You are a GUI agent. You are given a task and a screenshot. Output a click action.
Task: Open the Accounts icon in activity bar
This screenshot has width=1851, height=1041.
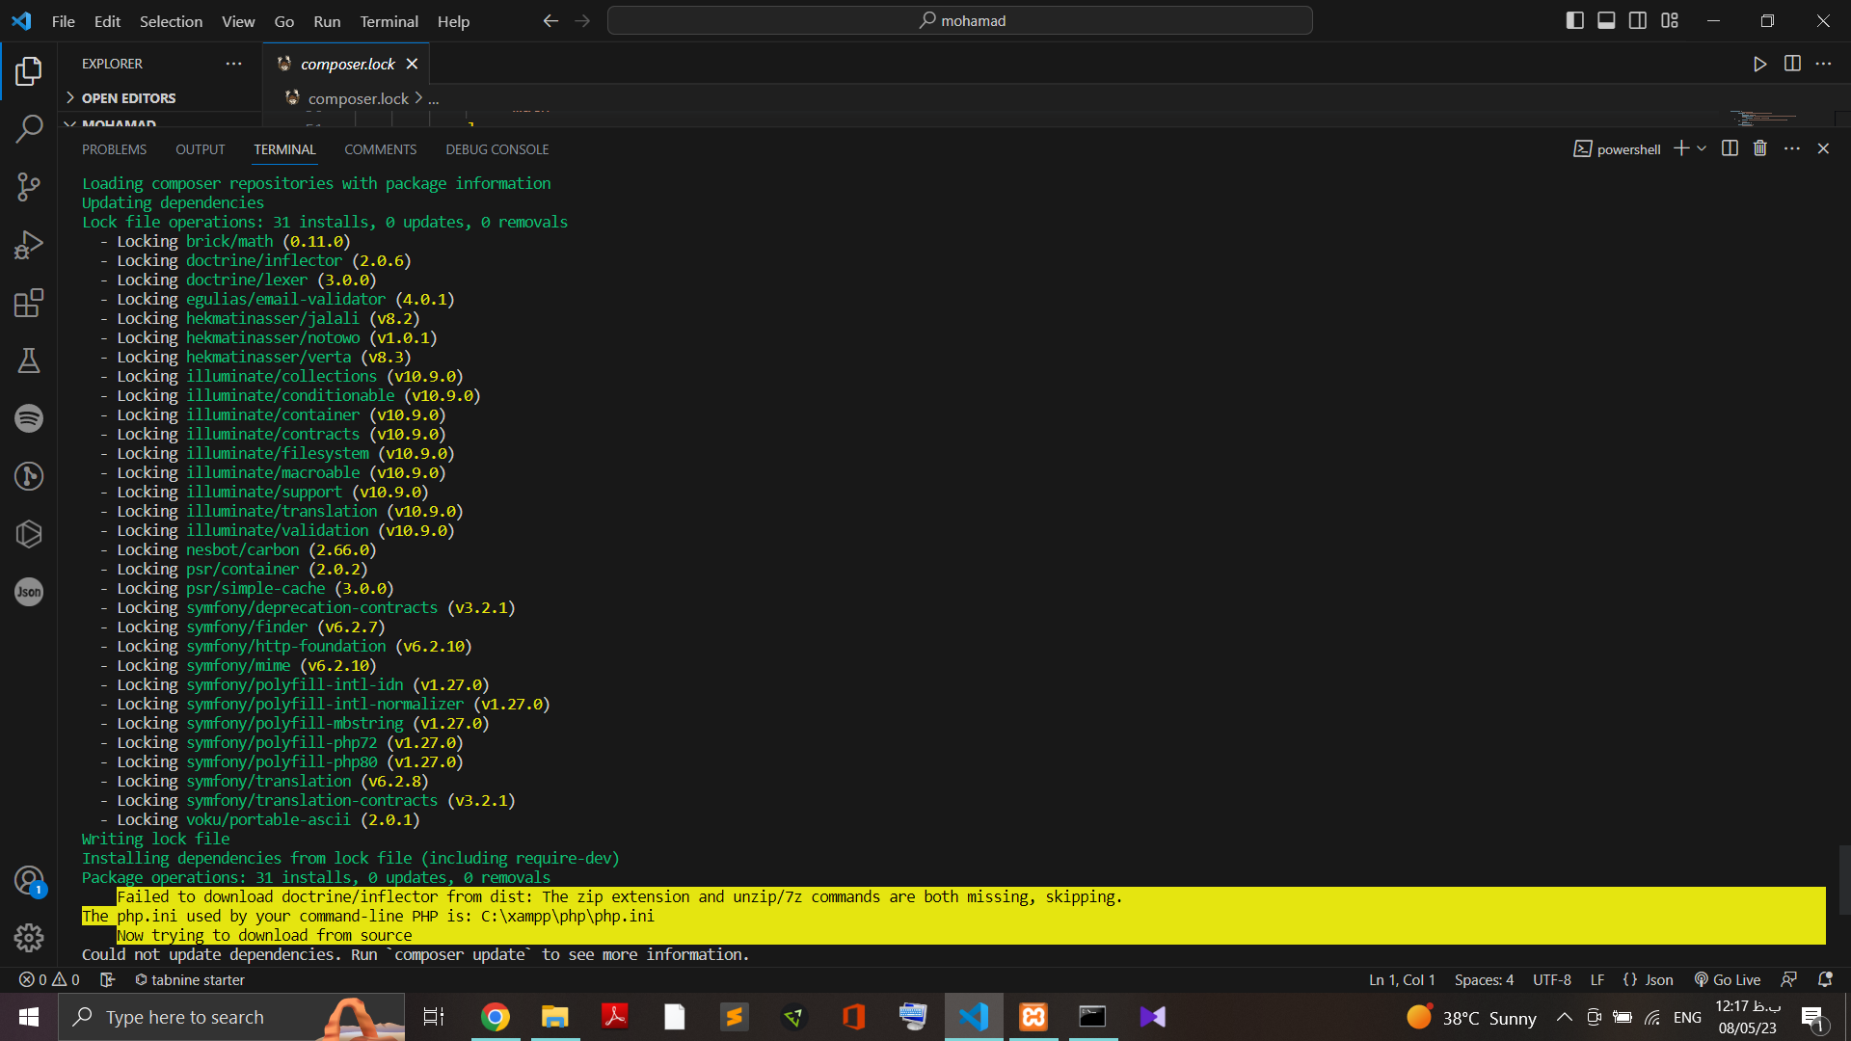tap(29, 880)
